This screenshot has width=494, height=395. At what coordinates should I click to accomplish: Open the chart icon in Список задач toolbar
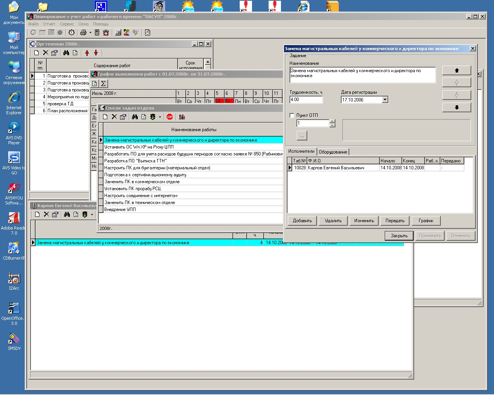182,117
